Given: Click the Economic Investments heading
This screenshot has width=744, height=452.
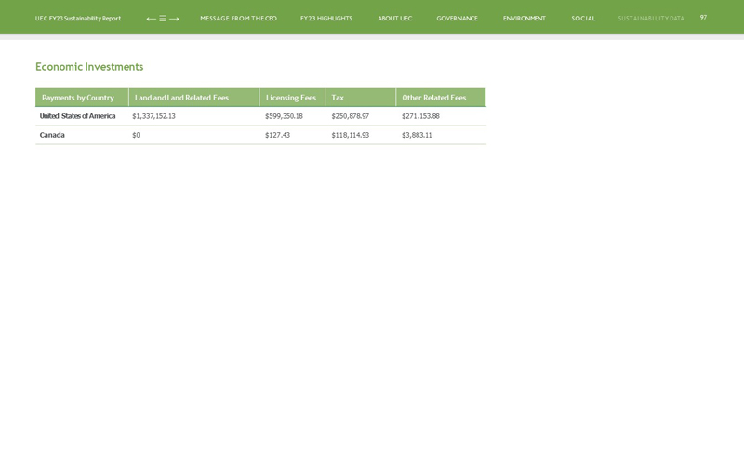Looking at the screenshot, I should click(x=89, y=67).
